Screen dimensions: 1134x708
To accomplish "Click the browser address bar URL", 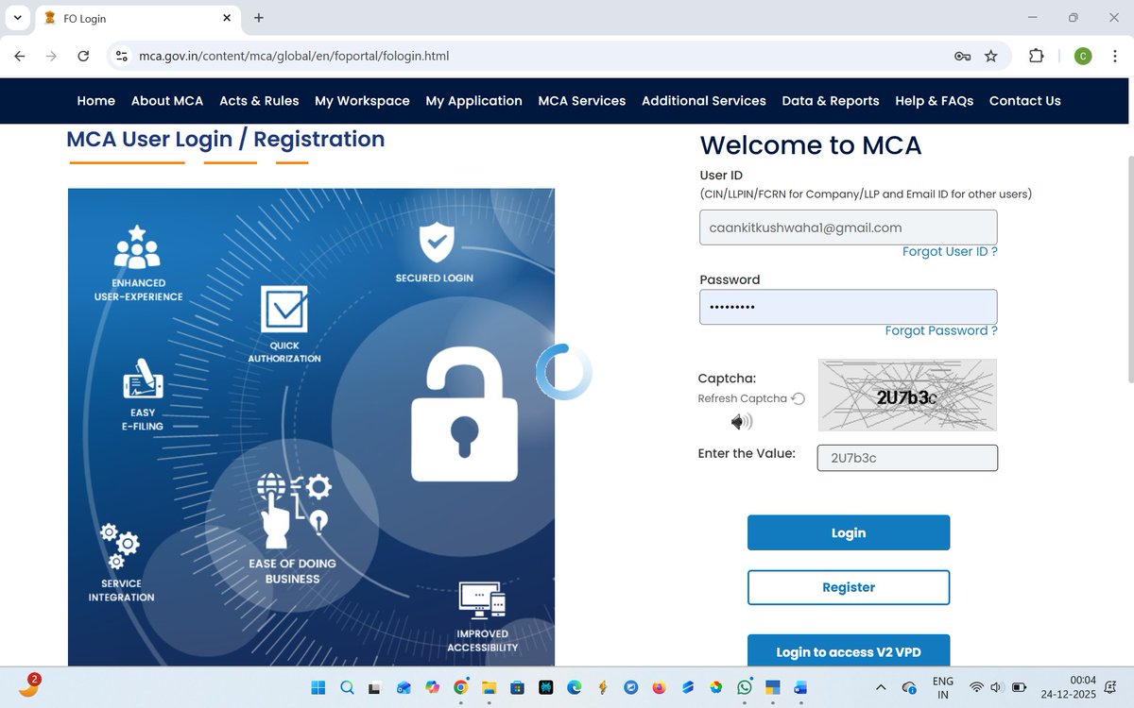I will (x=294, y=56).
